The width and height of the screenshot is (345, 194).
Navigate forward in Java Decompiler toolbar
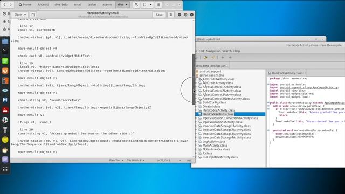tap(230, 58)
